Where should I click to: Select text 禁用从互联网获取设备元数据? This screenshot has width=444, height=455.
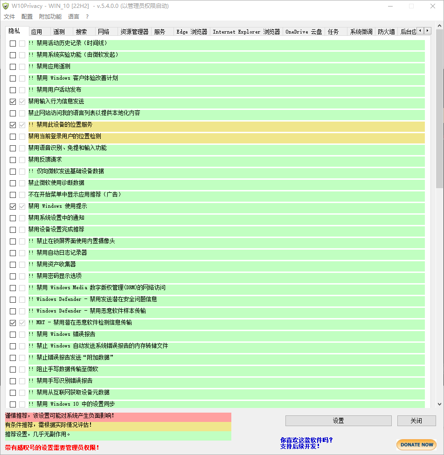click(x=73, y=392)
